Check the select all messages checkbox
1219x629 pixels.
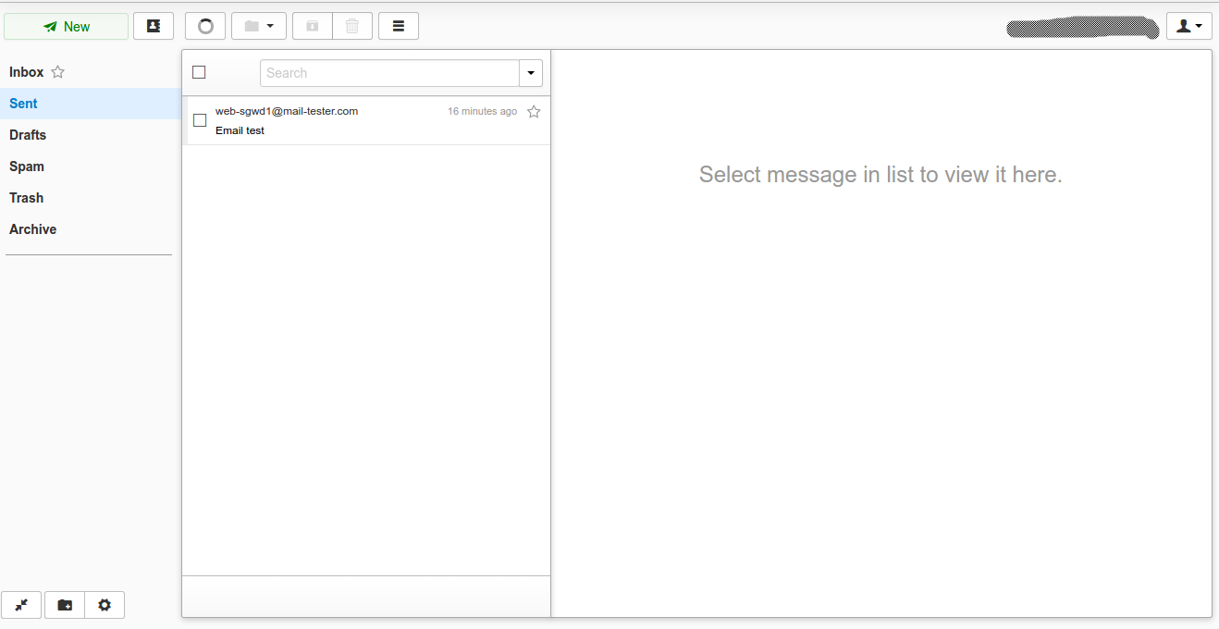[x=199, y=72]
